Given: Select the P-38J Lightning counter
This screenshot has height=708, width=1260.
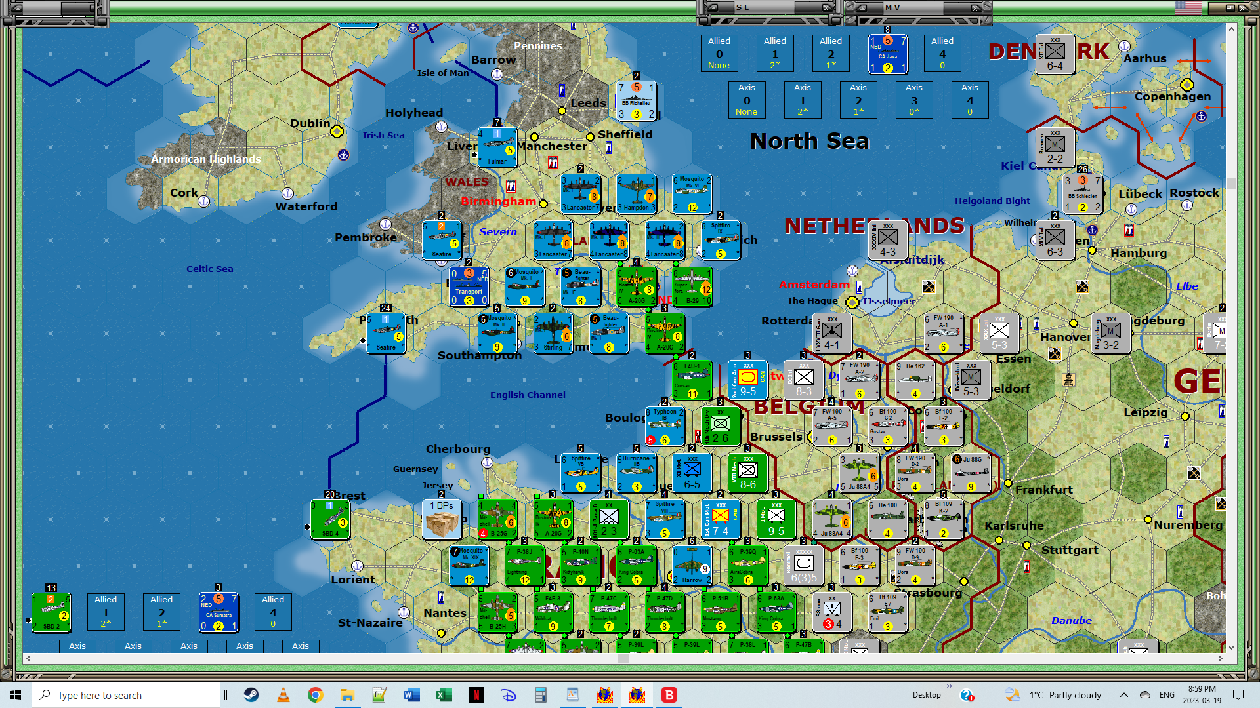Looking at the screenshot, I should (x=524, y=566).
